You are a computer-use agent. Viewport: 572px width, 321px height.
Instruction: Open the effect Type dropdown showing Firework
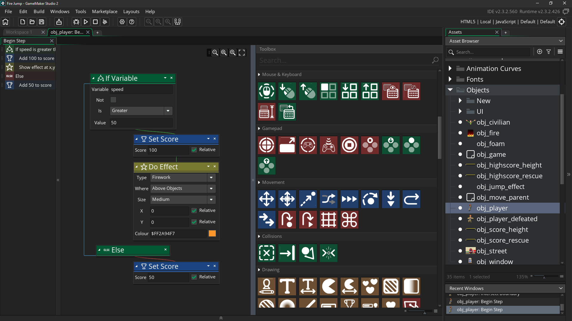click(x=211, y=177)
